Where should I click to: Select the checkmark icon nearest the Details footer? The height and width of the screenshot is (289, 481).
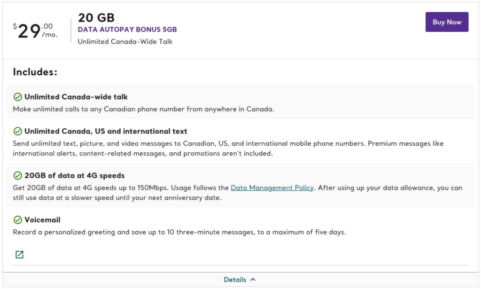tap(18, 219)
